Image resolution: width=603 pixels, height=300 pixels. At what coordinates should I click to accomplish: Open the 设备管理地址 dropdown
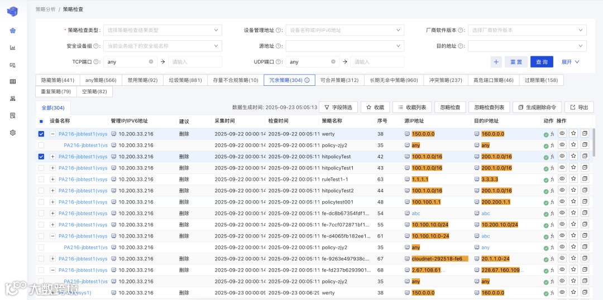click(345, 30)
